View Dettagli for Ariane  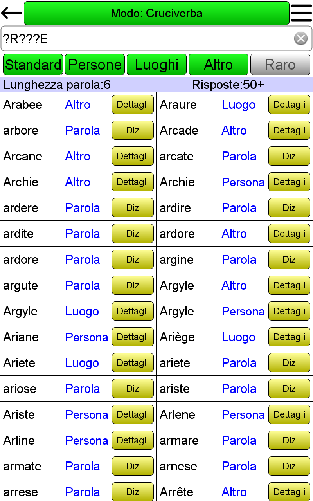coord(133,337)
